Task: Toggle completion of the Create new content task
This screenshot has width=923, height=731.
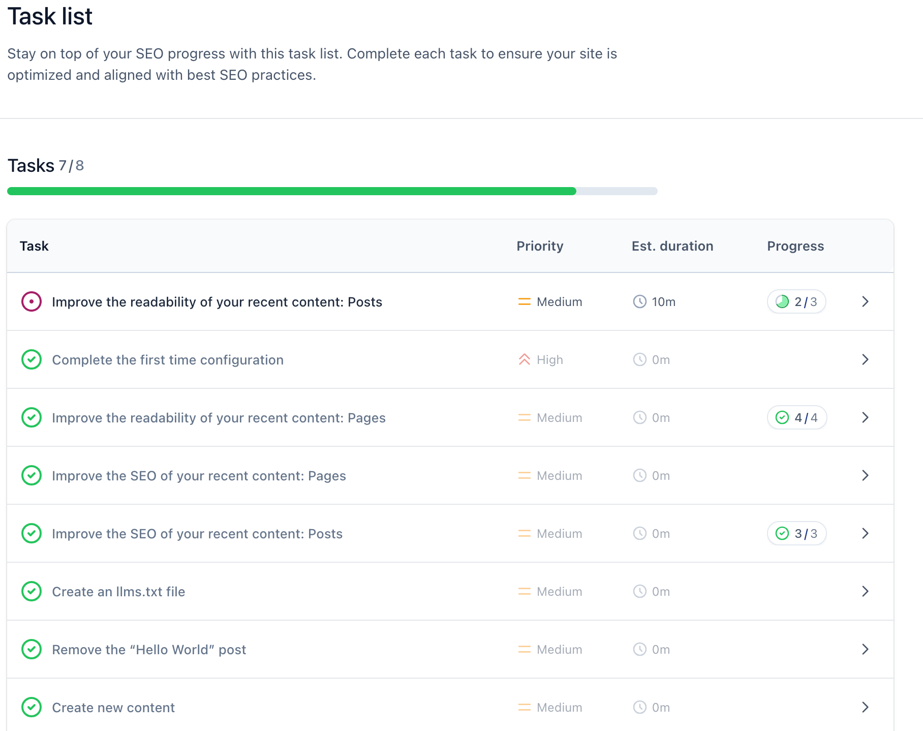Action: click(31, 707)
